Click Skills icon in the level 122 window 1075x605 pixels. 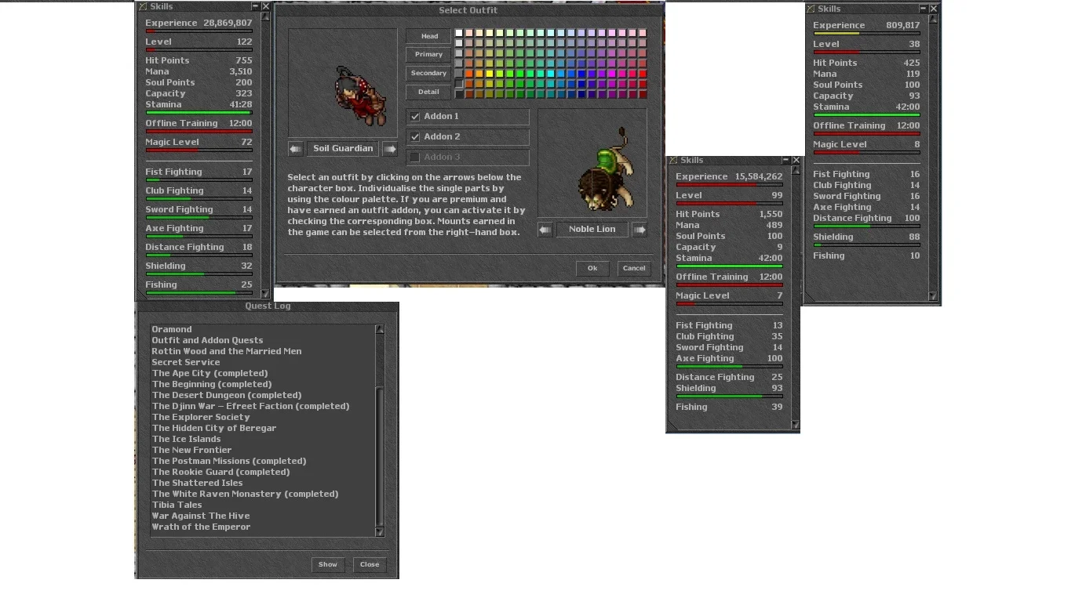point(143,6)
